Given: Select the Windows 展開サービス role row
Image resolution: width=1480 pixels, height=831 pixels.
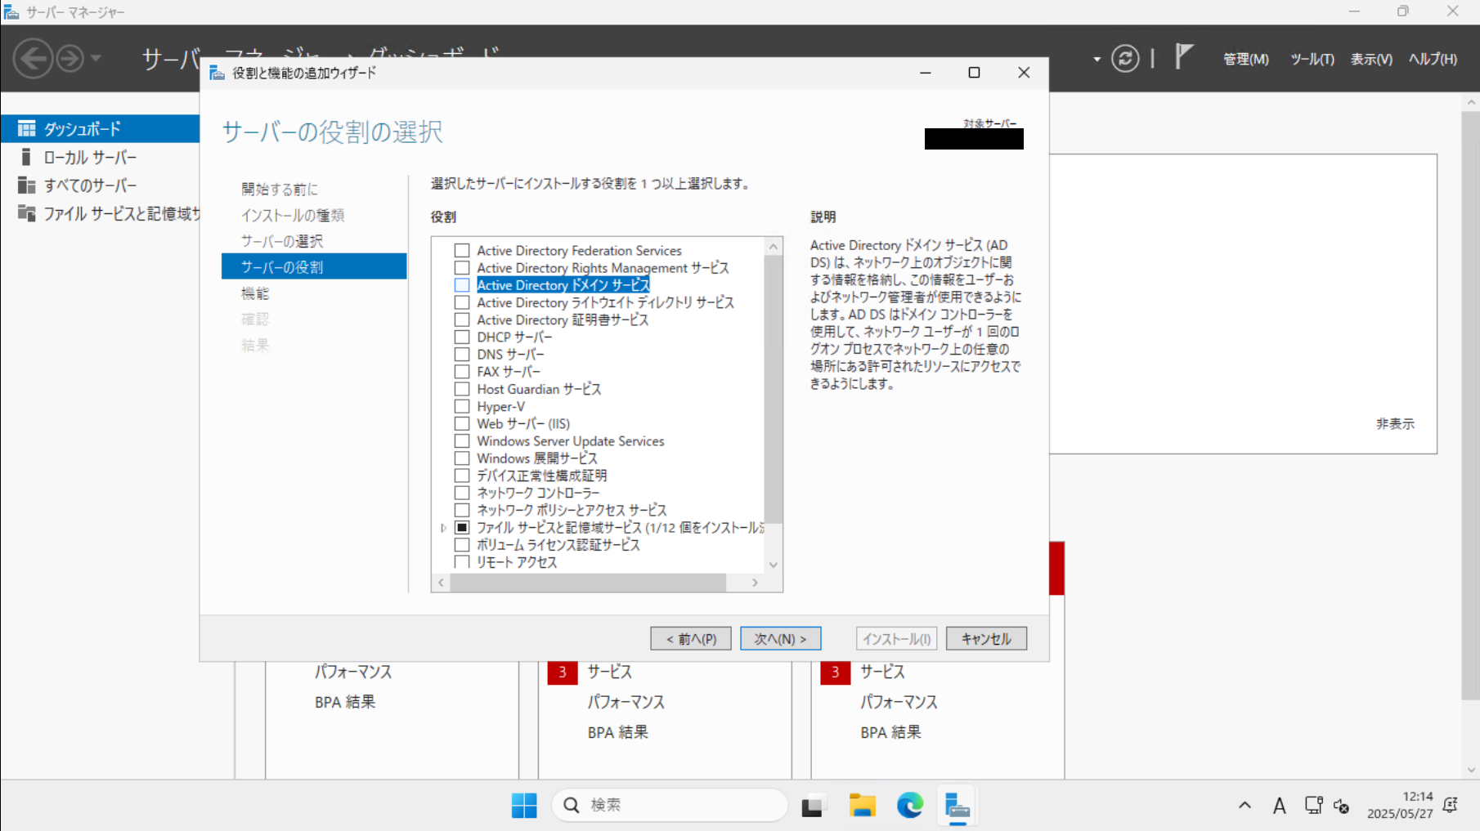Looking at the screenshot, I should point(537,458).
